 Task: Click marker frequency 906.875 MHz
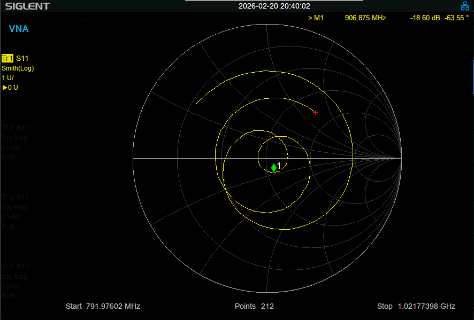(x=365, y=18)
